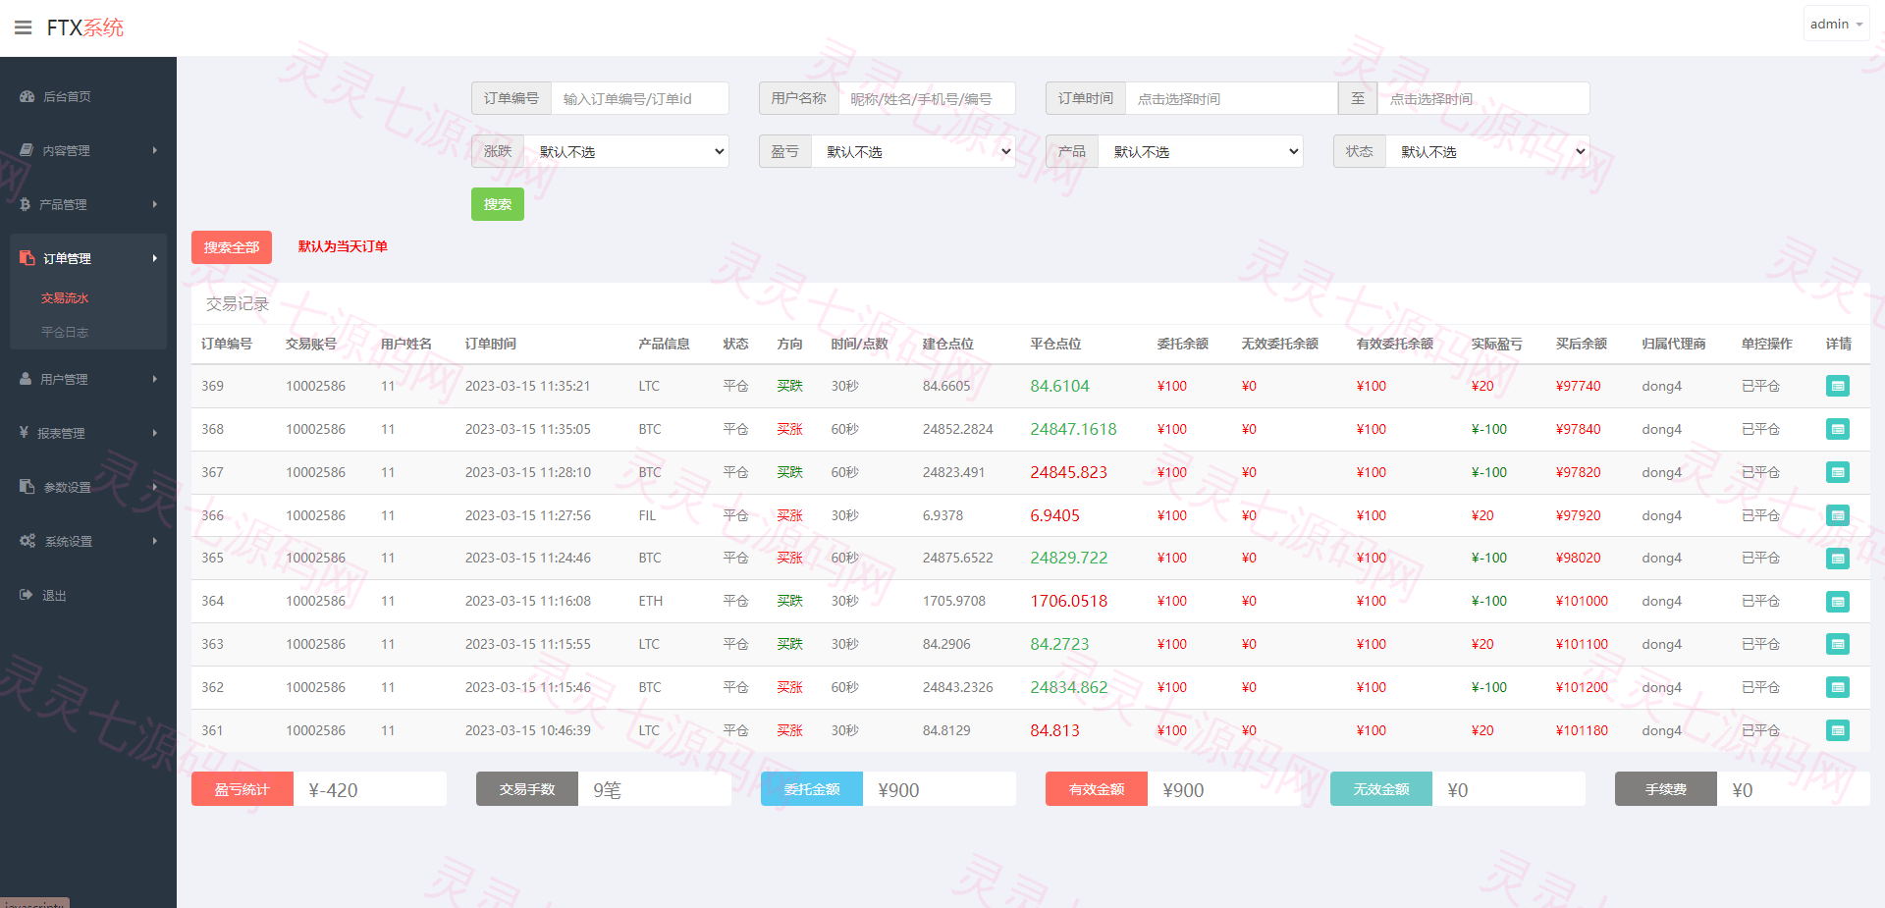The height and width of the screenshot is (908, 1885).
Task: Click the 报表管理 yen icon
Action: (x=24, y=432)
